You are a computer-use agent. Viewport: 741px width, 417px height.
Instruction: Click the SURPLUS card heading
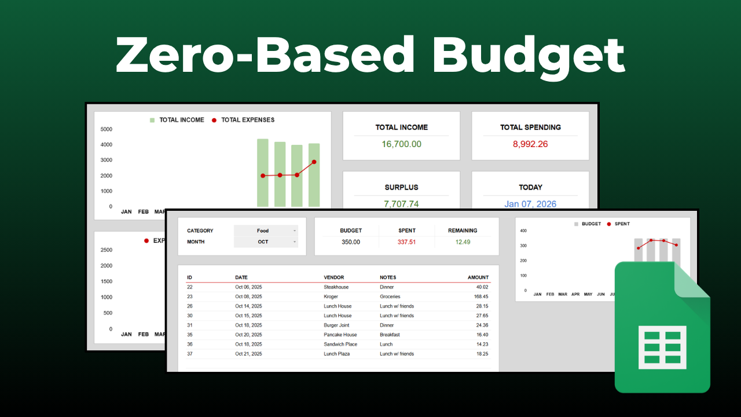pyautogui.click(x=401, y=188)
